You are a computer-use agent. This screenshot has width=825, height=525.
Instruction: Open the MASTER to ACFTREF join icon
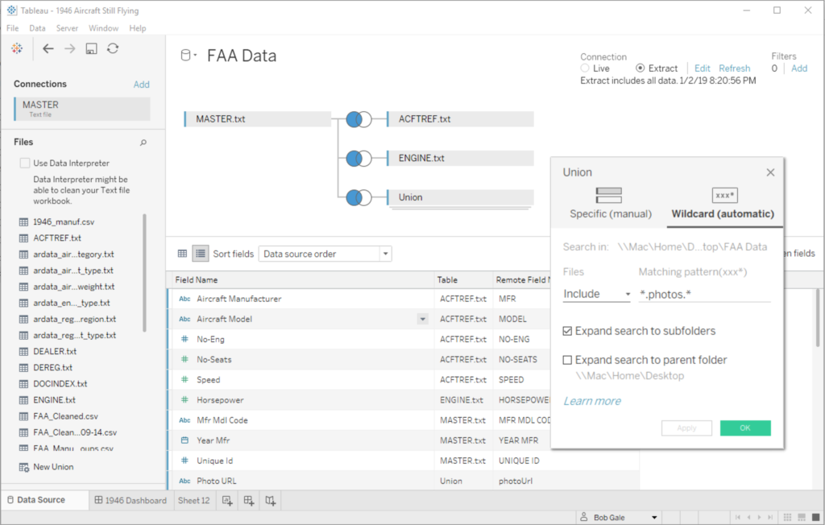[359, 119]
